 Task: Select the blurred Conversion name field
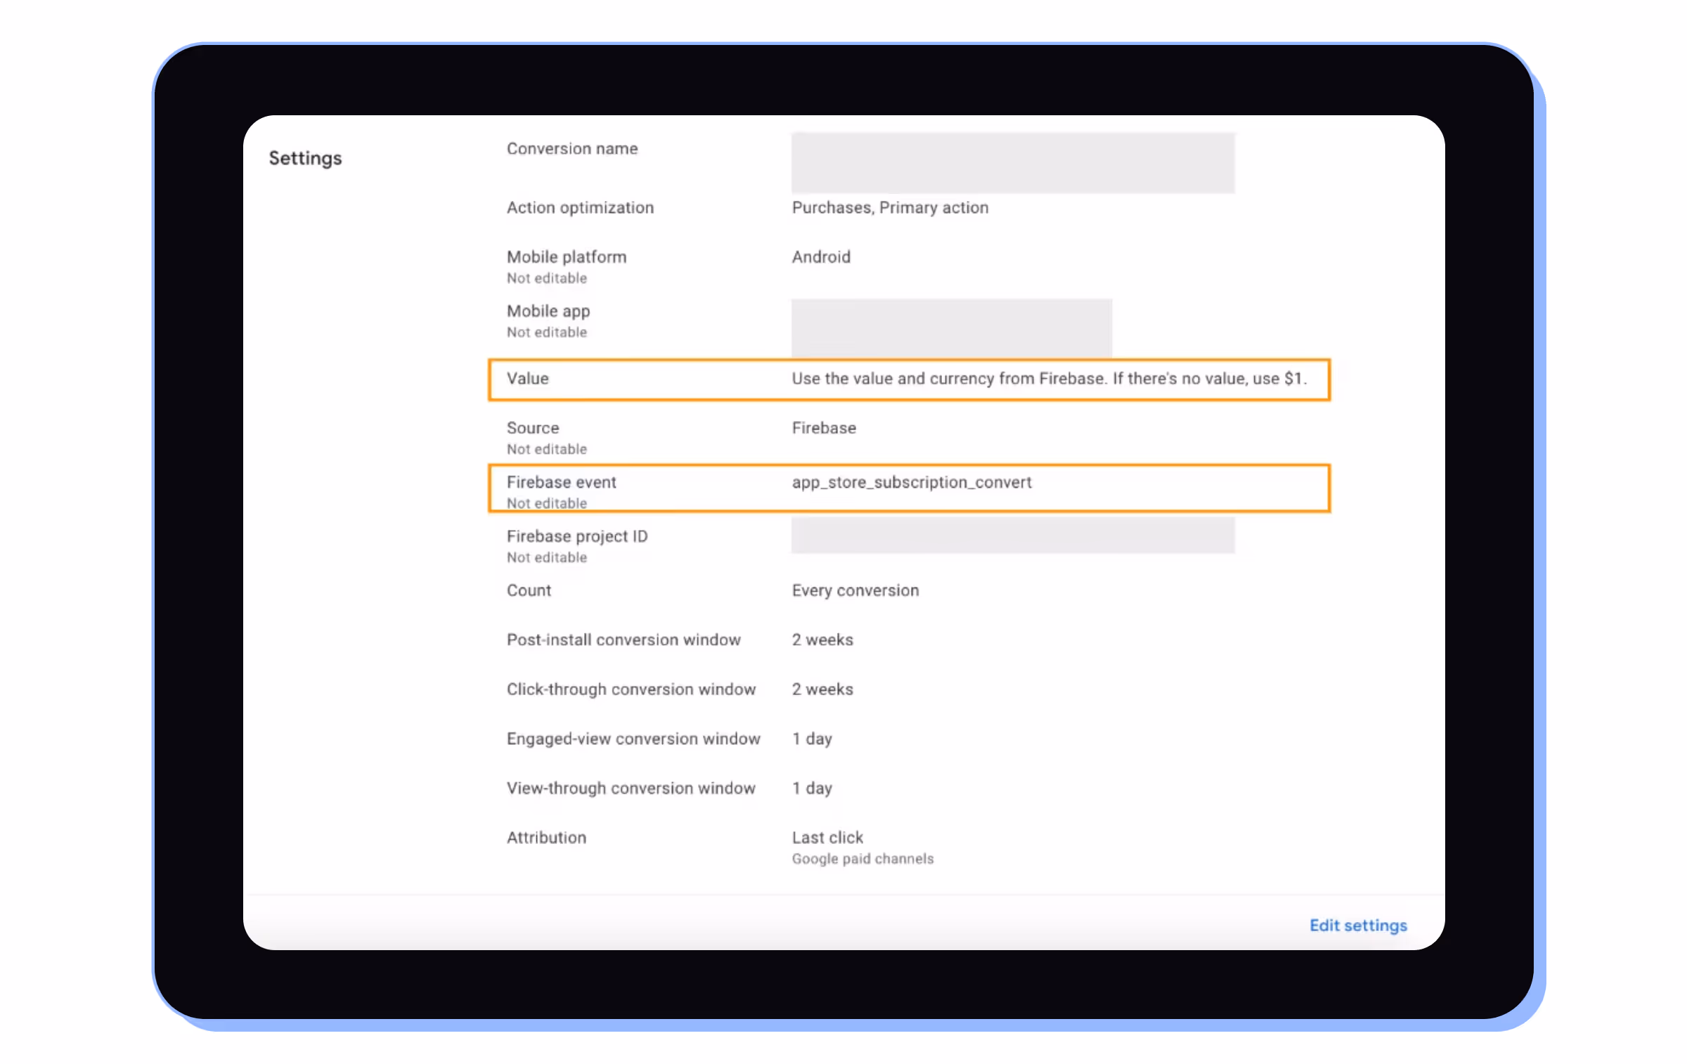1012,163
